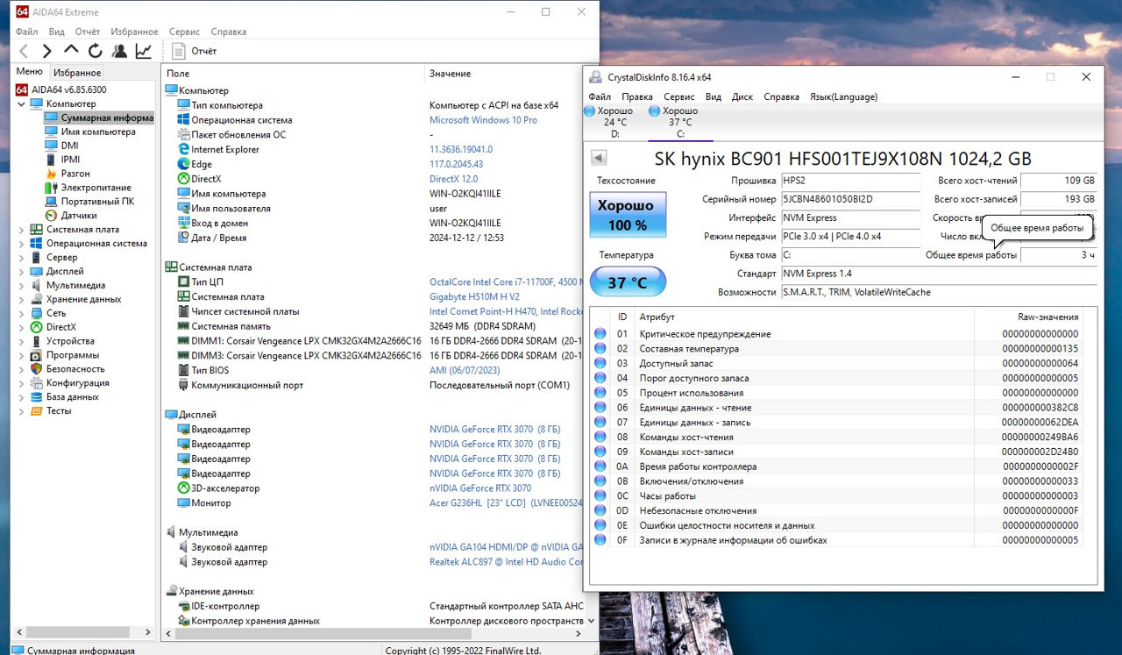Click the 37 °C temperature button
The height and width of the screenshot is (655, 1122).
pos(628,282)
